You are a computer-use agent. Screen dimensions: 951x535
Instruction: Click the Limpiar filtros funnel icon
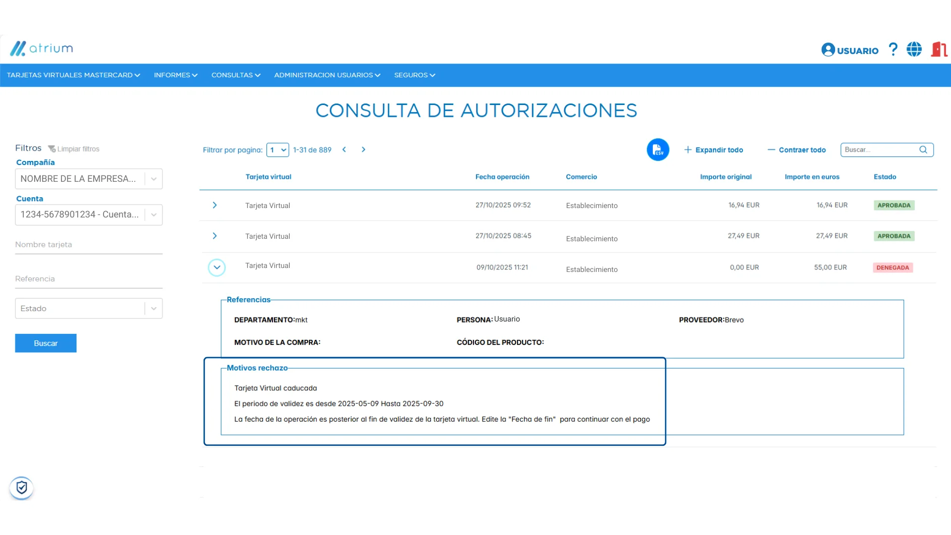[52, 149]
